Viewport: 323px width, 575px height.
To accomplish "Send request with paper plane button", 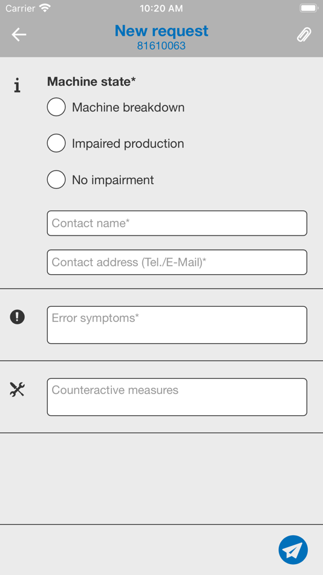I will coord(293,550).
